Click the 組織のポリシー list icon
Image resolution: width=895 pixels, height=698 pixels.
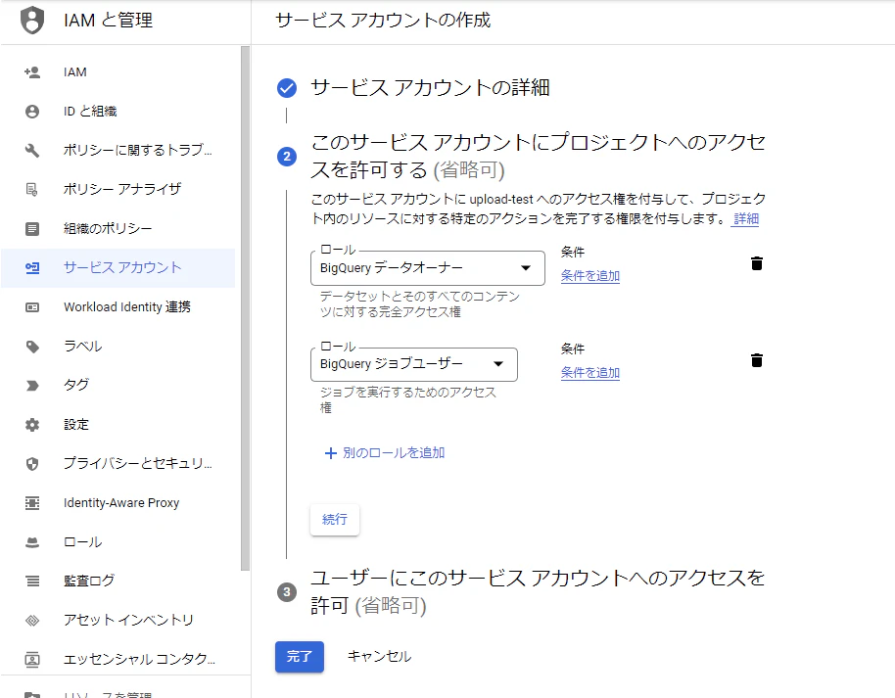tap(32, 229)
